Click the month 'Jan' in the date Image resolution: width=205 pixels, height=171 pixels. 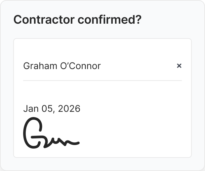29,109
